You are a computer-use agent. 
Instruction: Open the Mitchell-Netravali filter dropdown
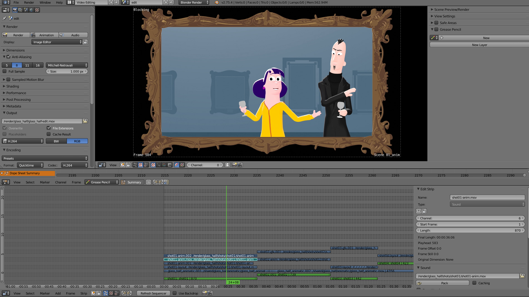[x=67, y=65]
